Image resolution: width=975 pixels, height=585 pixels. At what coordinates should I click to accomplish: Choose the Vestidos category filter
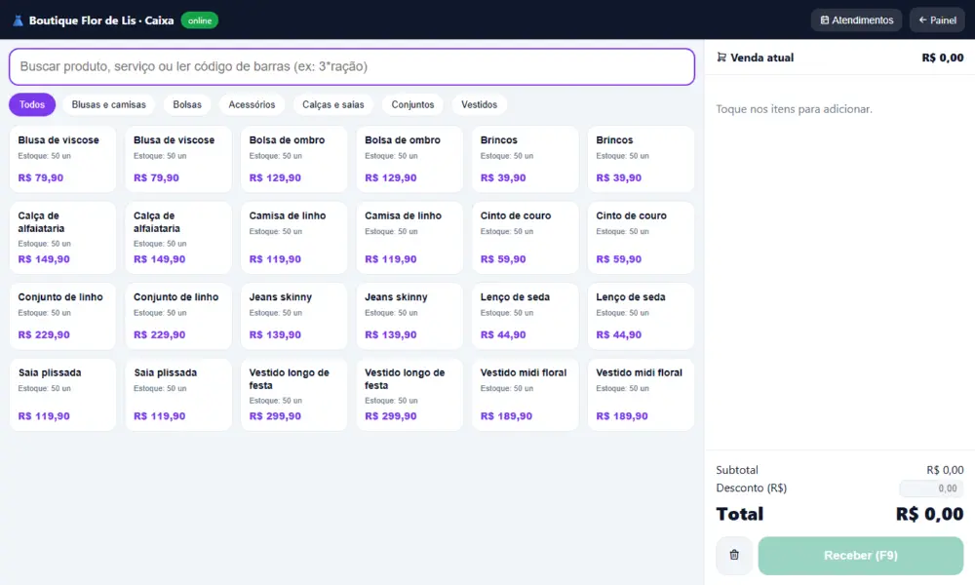tap(480, 104)
